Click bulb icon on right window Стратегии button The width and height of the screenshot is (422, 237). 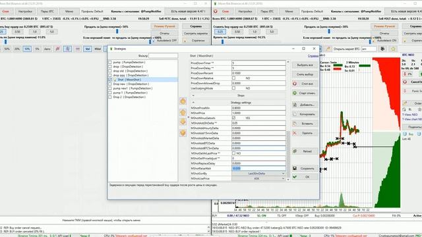pos(405,41)
